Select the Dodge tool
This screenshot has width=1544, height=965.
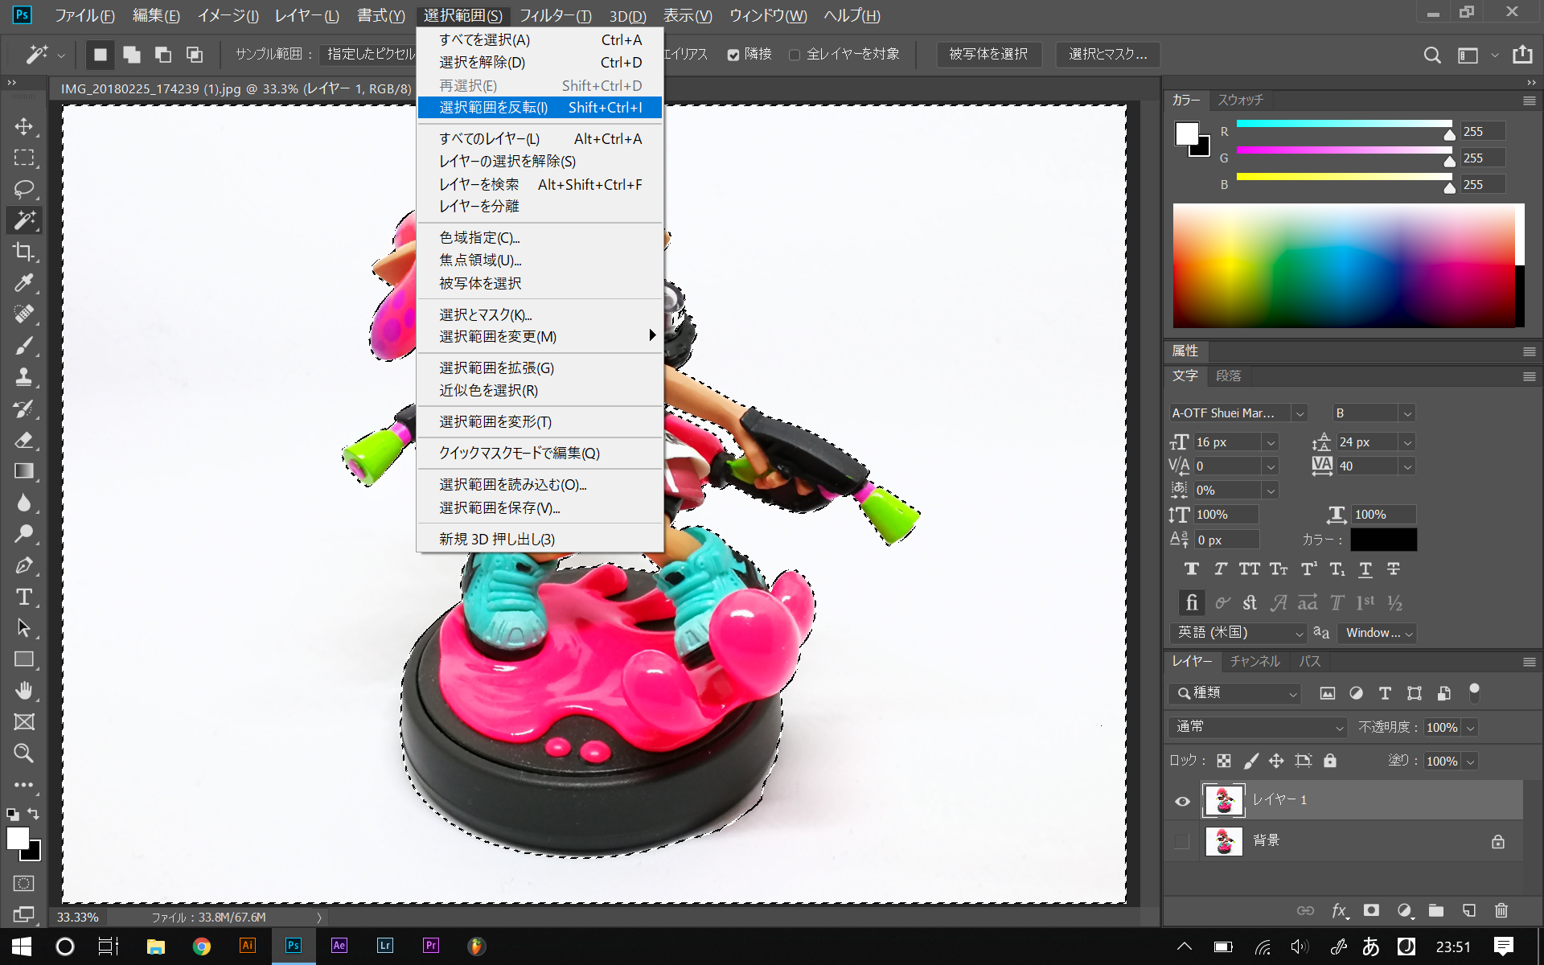tap(24, 534)
